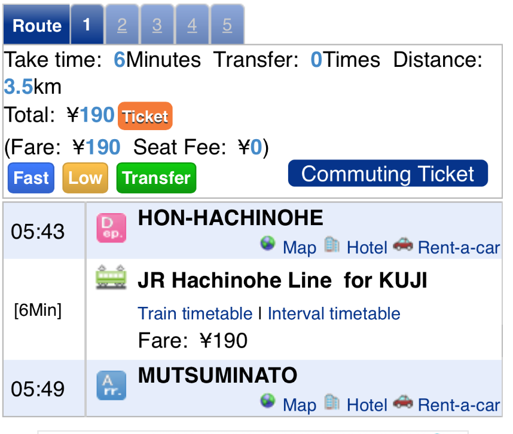The height and width of the screenshot is (434, 513).
Task: Click the globe icon beside HON-HACHINOHE Map
Action: (268, 244)
